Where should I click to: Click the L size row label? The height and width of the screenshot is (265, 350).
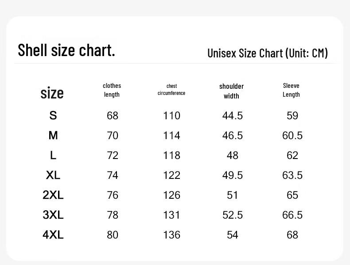(x=53, y=155)
